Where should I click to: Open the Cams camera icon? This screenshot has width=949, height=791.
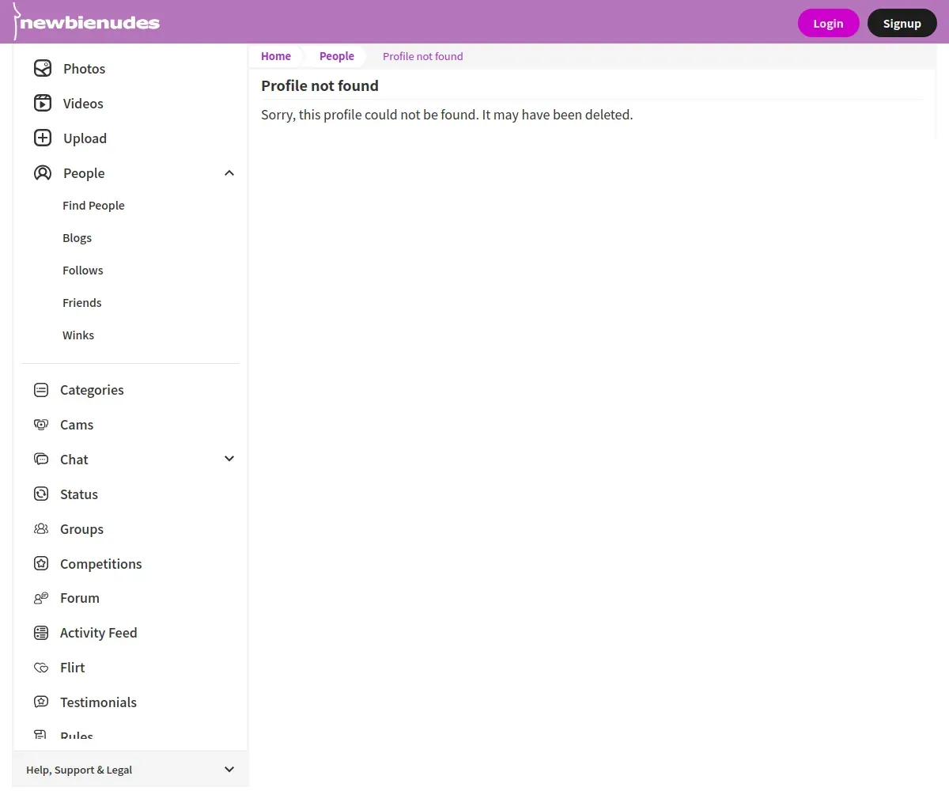(41, 425)
